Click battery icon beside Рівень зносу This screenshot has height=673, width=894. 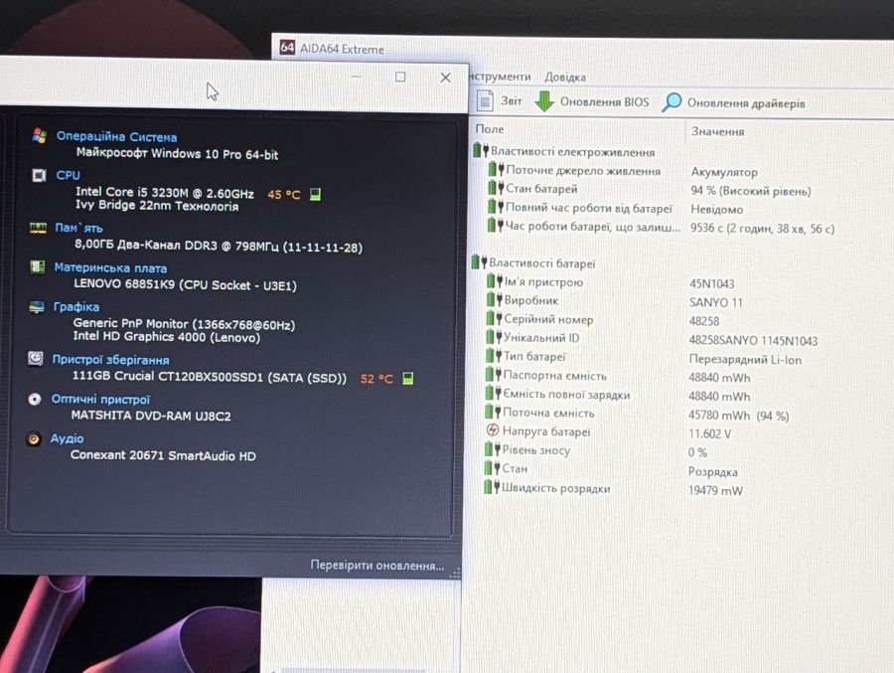pyautogui.click(x=493, y=449)
